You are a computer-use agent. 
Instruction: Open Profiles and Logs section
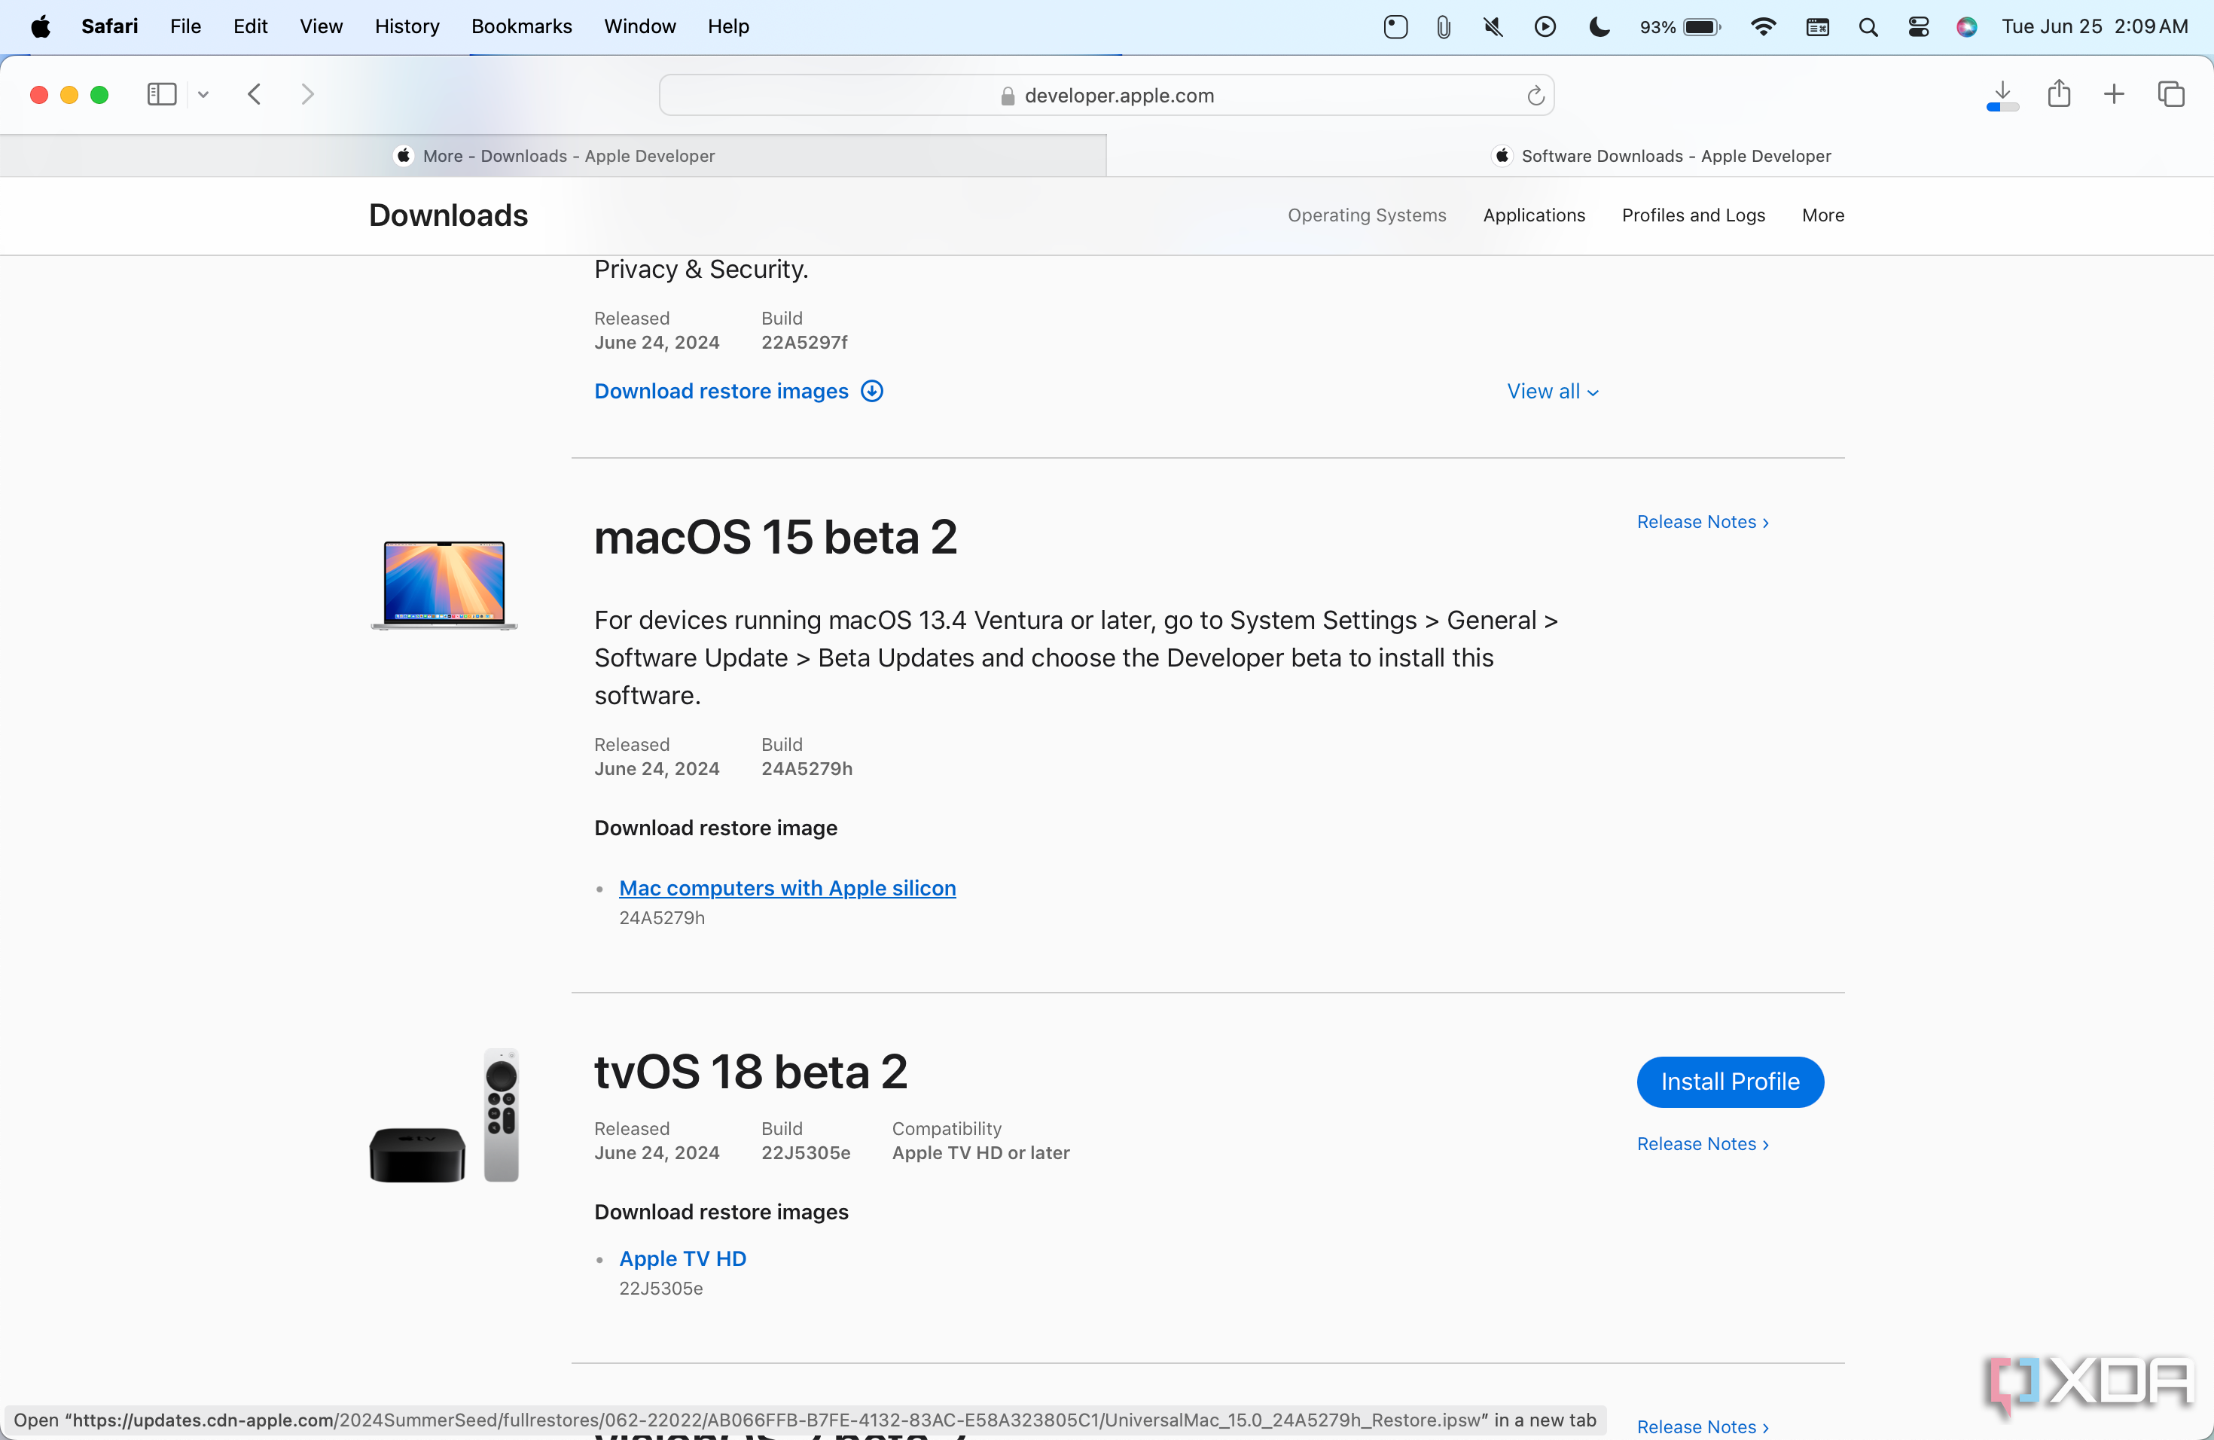1693,215
